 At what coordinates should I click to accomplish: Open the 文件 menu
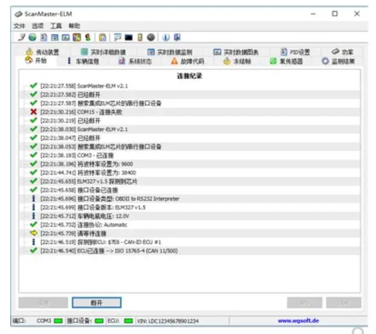pos(19,26)
